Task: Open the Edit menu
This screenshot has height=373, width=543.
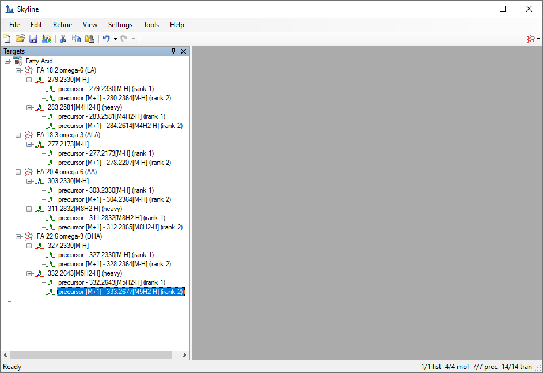Action: 36,25
